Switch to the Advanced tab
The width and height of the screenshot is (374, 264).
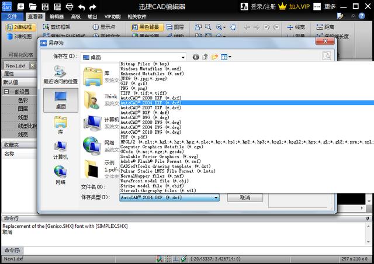(75, 17)
